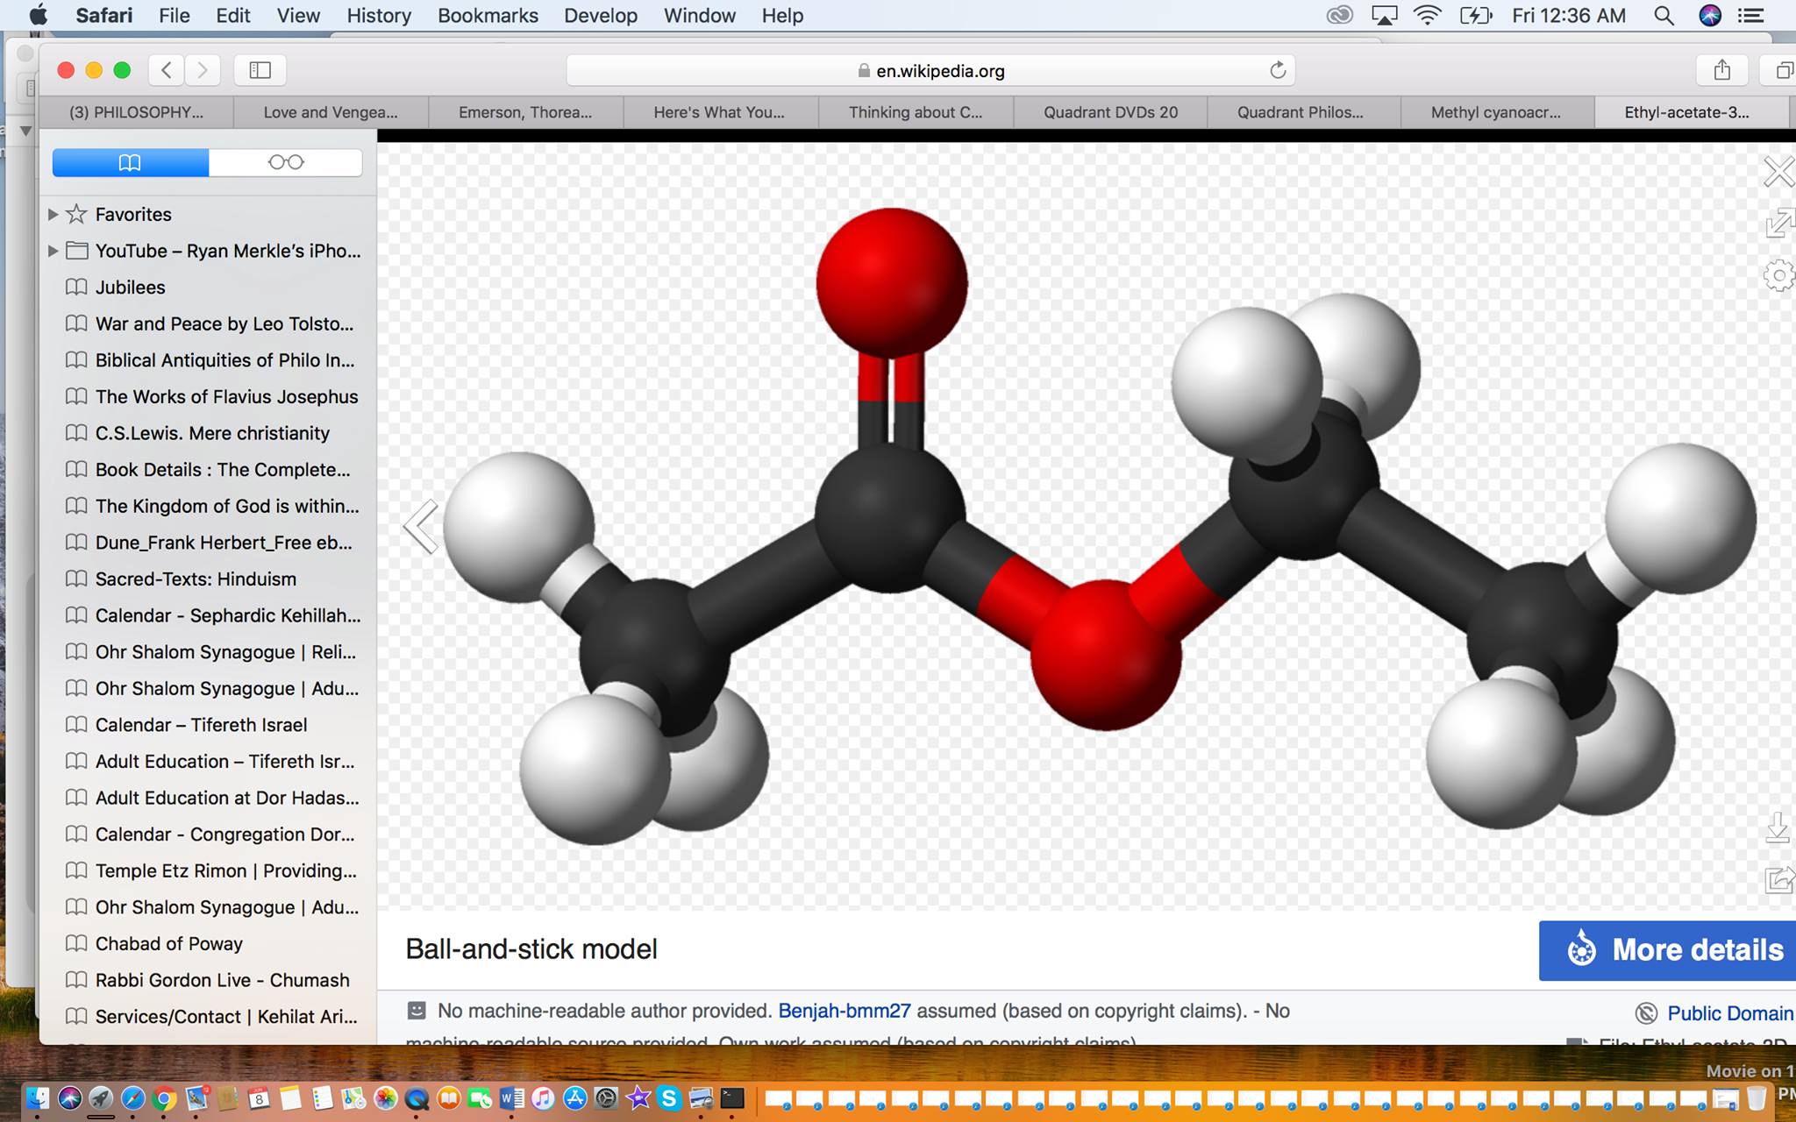Expand the Favorites bookmarks folder
1796x1122 pixels.
click(53, 214)
